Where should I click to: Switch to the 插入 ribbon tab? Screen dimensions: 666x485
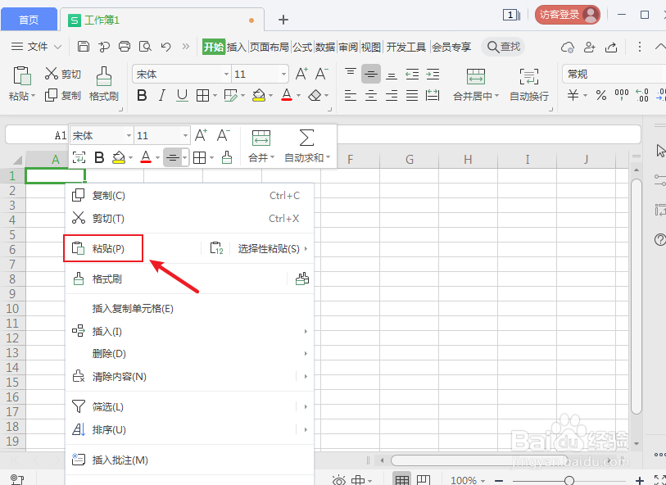coord(238,47)
